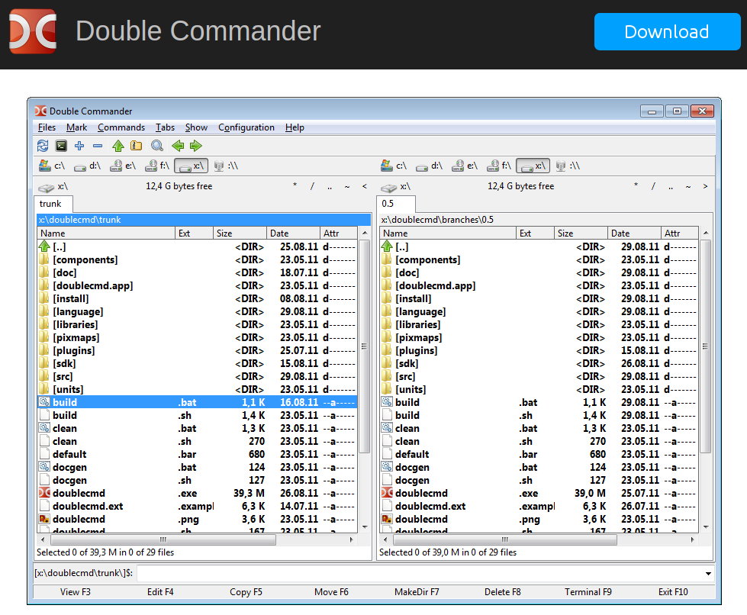Open the Show menu
Viewport: 747px width, 615px height.
196,127
